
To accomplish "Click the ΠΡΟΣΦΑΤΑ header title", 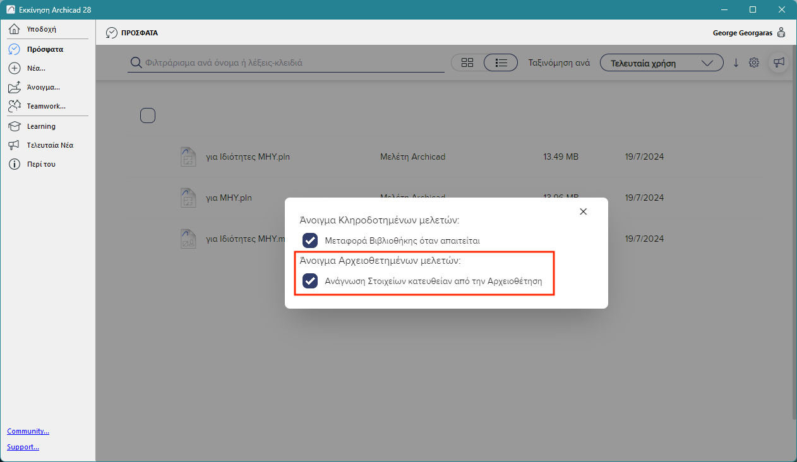I will point(140,33).
